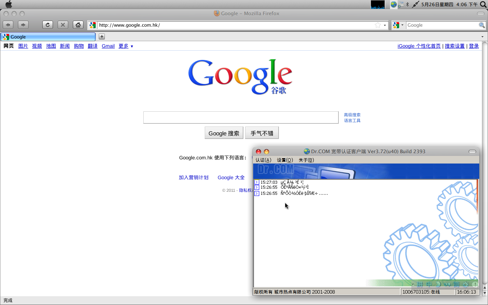This screenshot has width=488, height=305.
Task: Expand the URL history dropdown arrow
Action: pos(385,25)
